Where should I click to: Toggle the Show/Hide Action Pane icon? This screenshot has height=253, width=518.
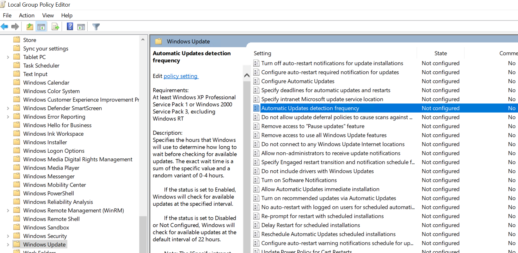81,27
